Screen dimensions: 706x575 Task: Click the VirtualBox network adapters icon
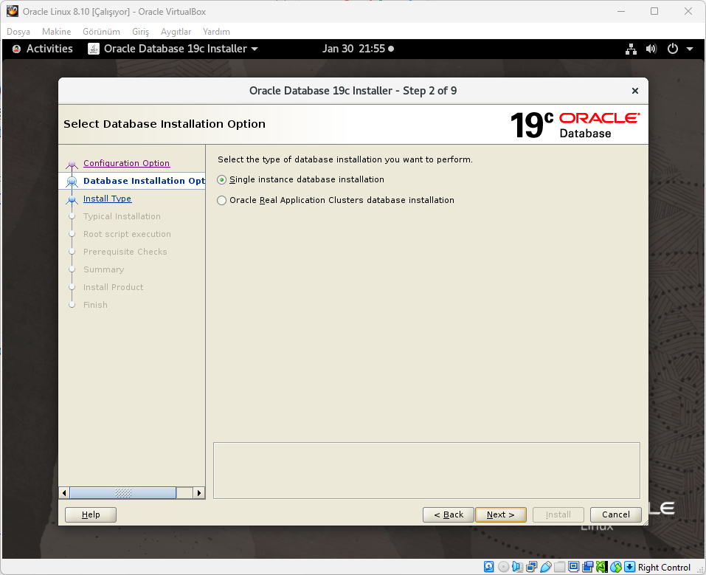pyautogui.click(x=531, y=567)
